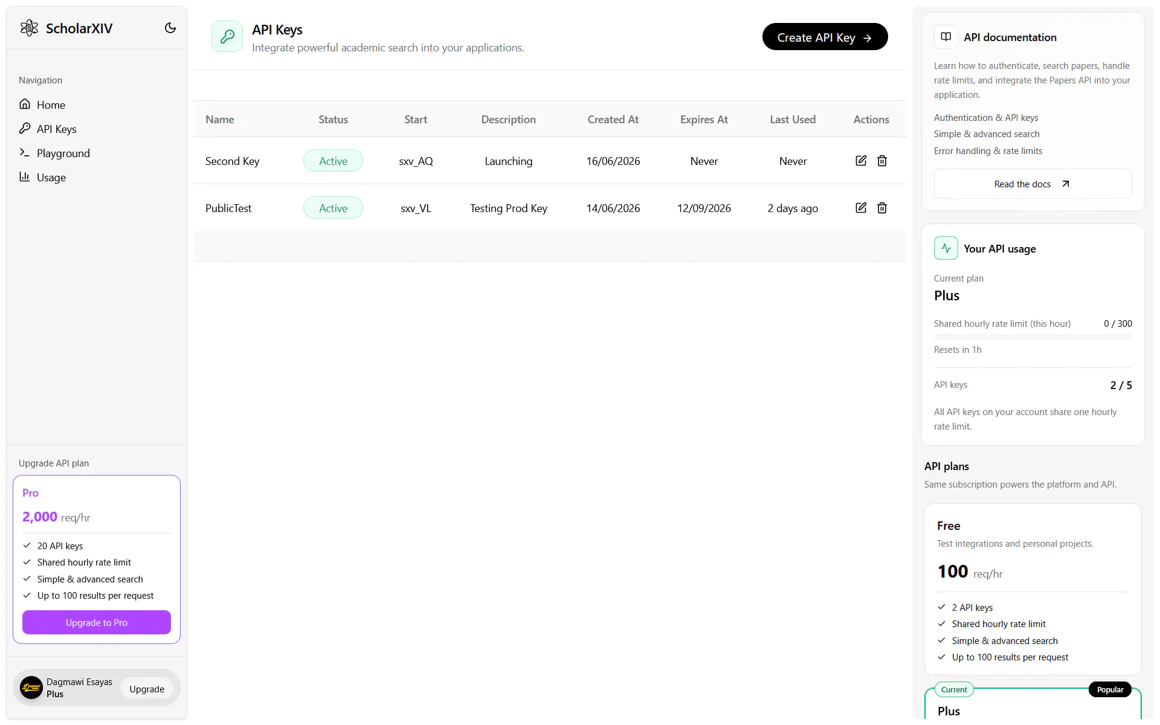Click the Pro plan title in sidebar
Screen dimensions: 1160x725
point(30,492)
